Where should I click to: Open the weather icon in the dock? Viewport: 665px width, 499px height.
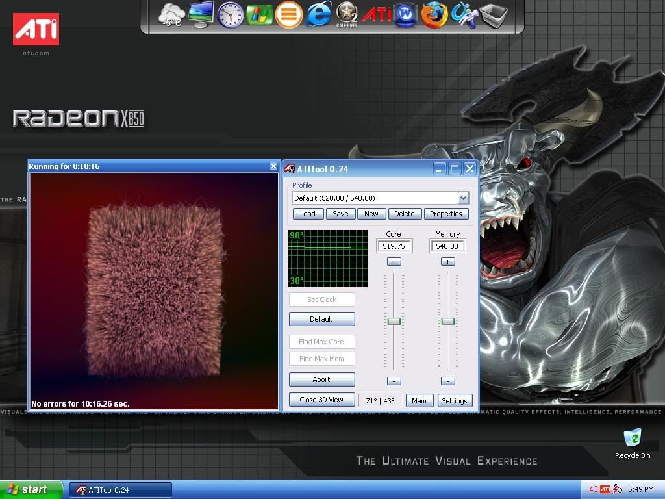click(x=171, y=15)
